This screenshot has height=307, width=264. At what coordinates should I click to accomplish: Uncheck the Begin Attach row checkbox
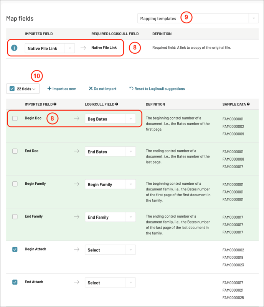point(15,250)
